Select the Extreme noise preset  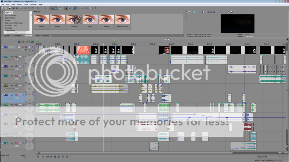pos(74,22)
